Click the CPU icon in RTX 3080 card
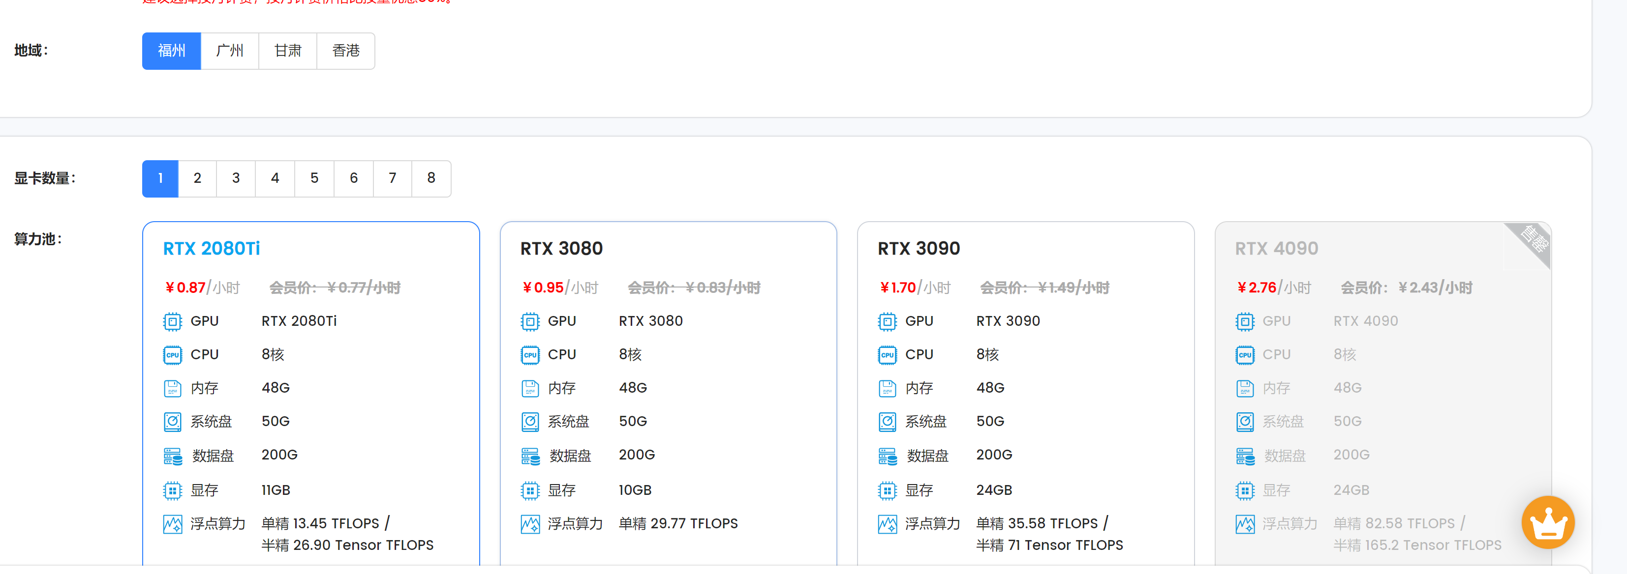Viewport: 1627px width, 574px height. click(530, 355)
